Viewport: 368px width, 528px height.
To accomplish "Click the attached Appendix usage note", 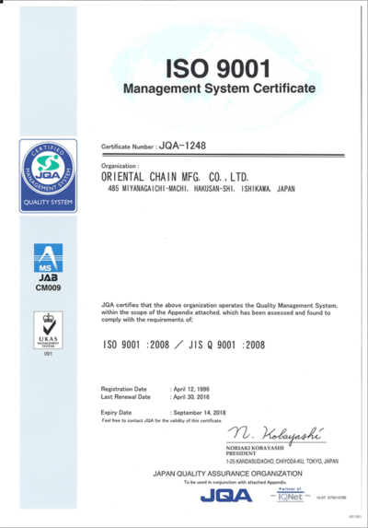I will point(235,482).
